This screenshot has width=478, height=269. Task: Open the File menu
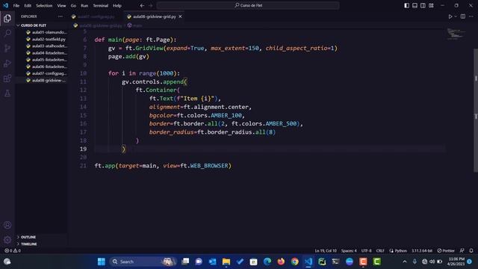(x=16, y=5)
